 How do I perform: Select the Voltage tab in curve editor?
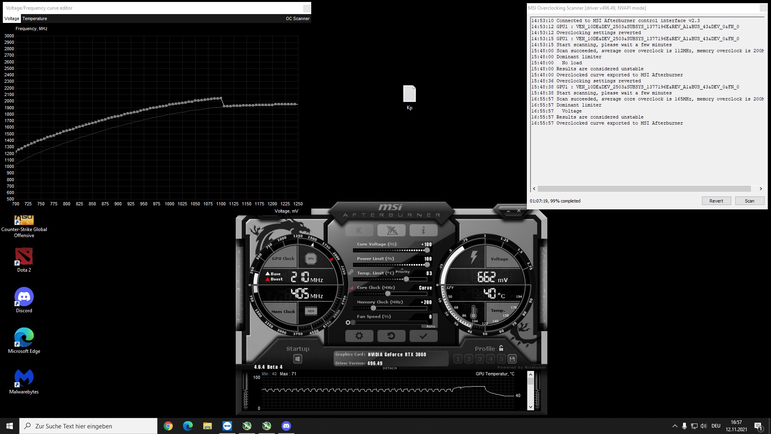12,18
